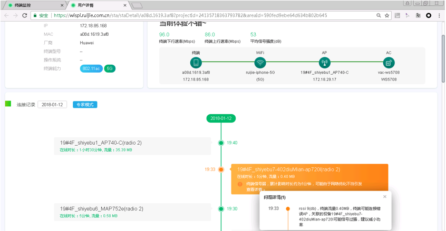
Task: Click the terminal device icon in topology
Action: [196, 63]
